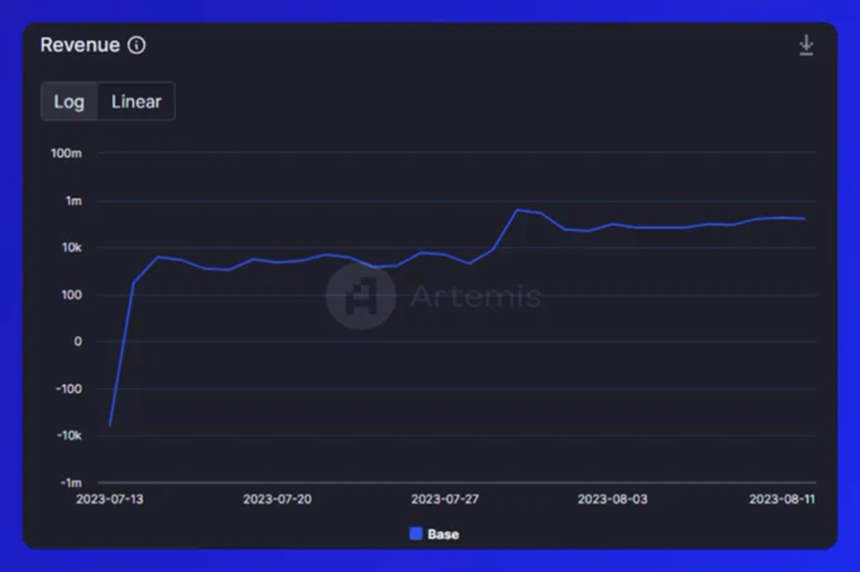Switch the chart to Linear scale

click(x=136, y=101)
